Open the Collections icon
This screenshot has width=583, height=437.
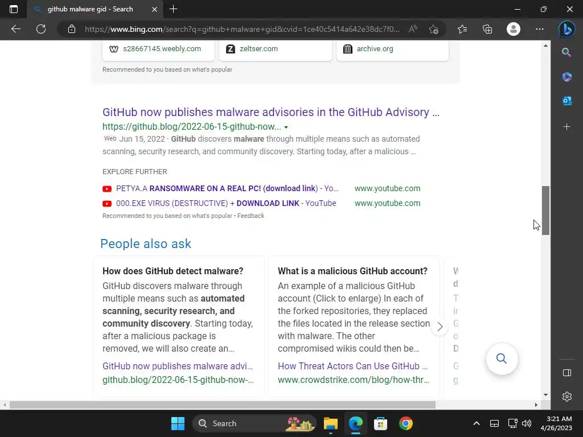pyautogui.click(x=487, y=29)
